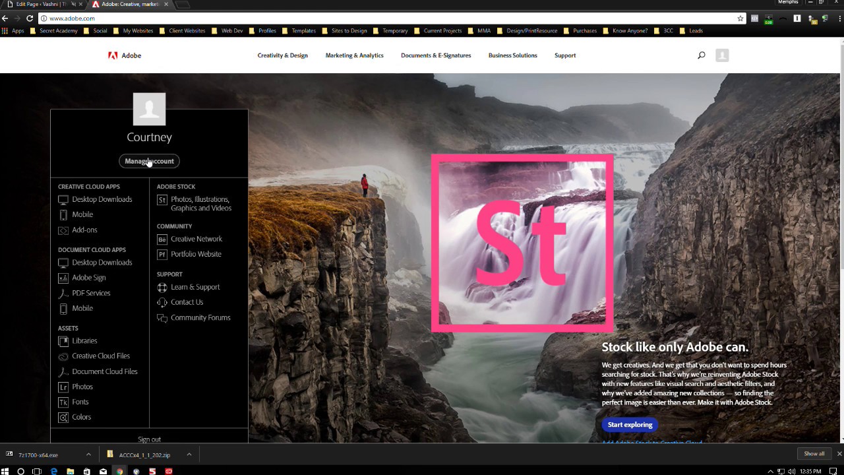Open the Marketing & Analytics menu
844x475 pixels.
[x=354, y=55]
